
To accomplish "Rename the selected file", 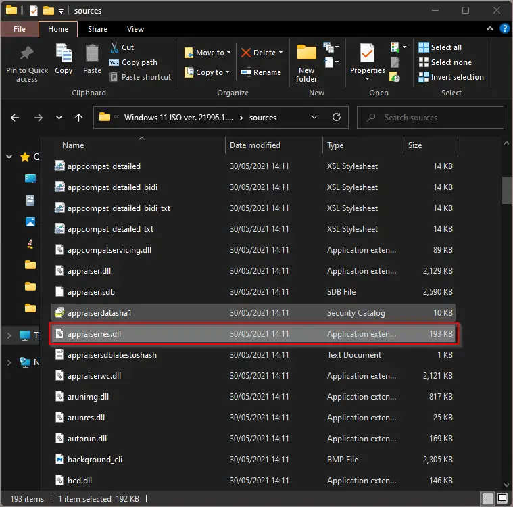I will click(261, 72).
